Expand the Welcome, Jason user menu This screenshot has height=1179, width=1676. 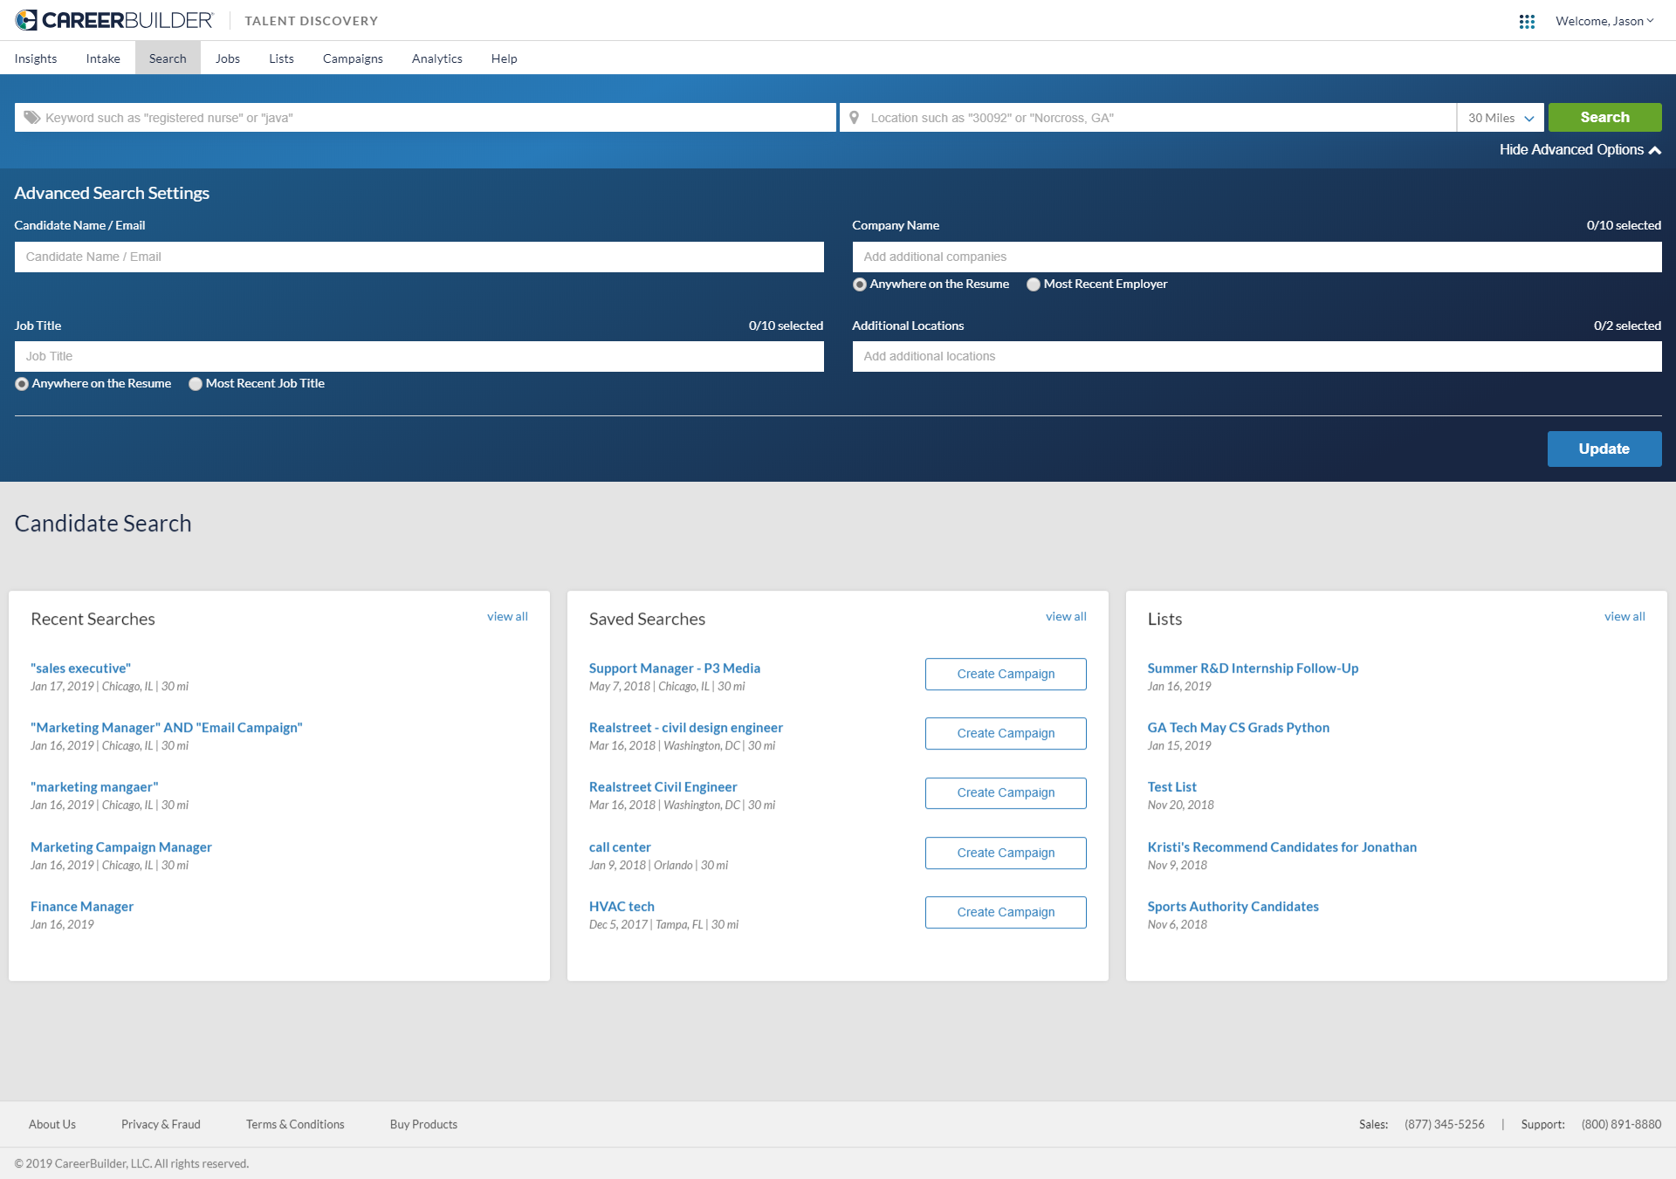tap(1604, 21)
